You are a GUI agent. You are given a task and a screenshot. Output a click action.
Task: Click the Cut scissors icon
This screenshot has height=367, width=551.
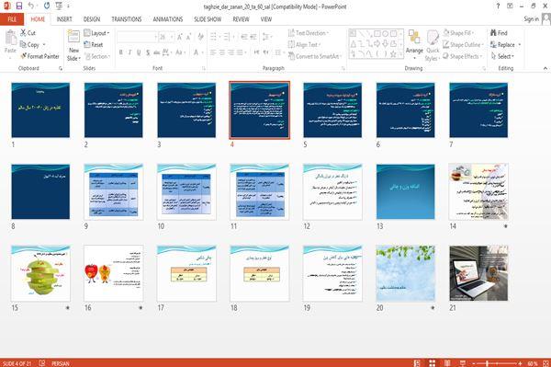(23, 33)
